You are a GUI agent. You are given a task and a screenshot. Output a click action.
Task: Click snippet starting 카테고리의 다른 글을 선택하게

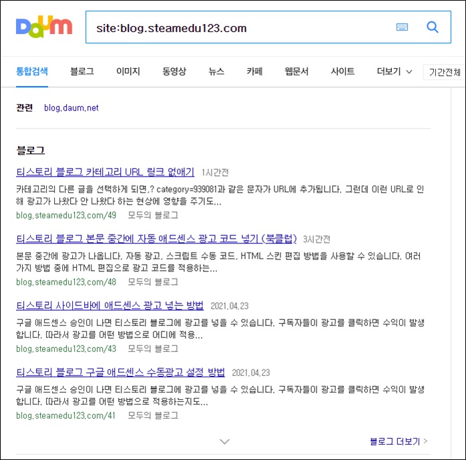pos(220,195)
